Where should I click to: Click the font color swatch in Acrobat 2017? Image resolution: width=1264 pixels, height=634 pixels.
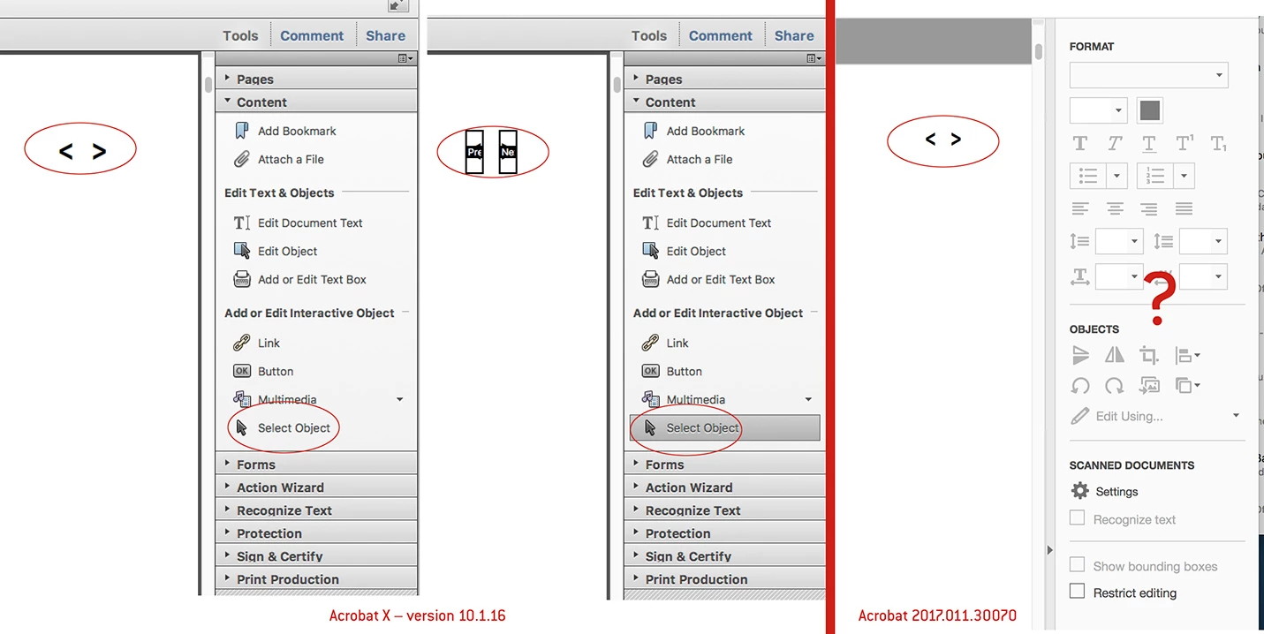[x=1149, y=110]
